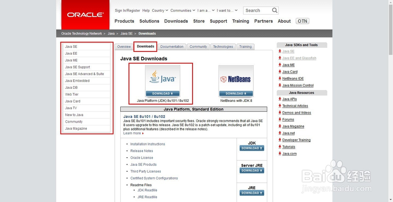393x202 pixels.
Task: Open Third Party Licenses link
Action: (x=146, y=171)
